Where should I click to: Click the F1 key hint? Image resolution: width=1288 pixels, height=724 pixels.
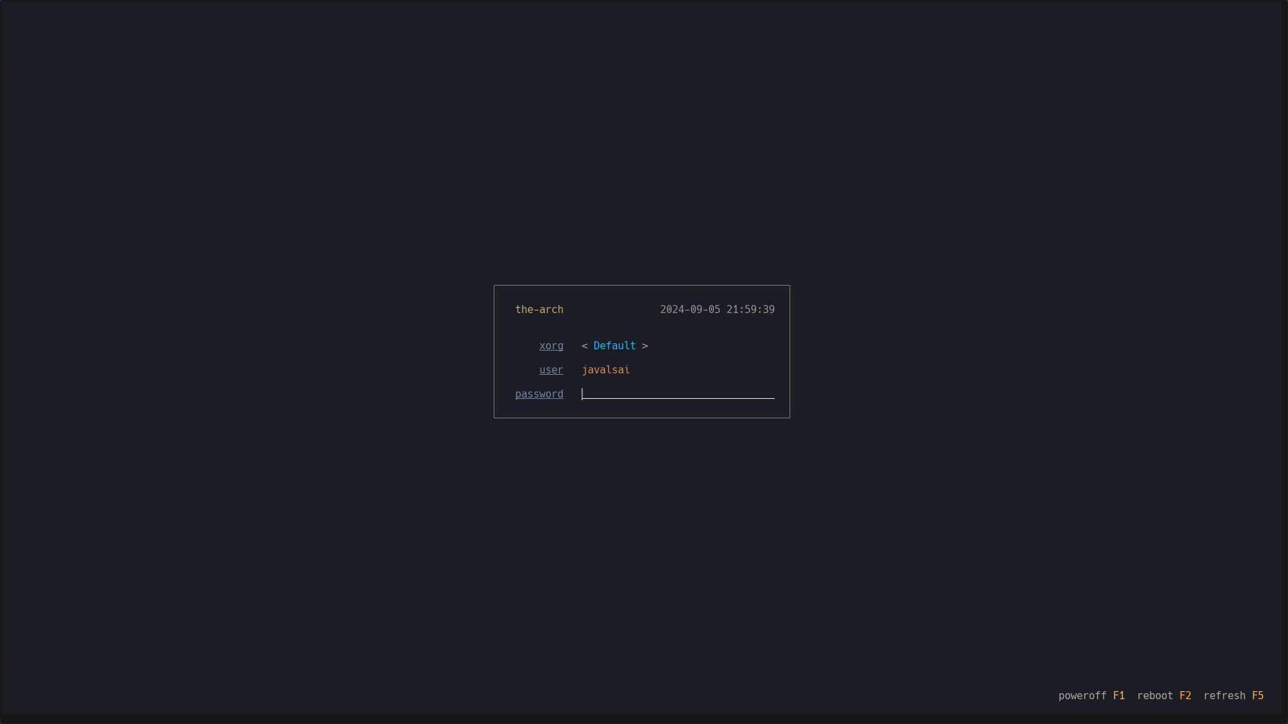tap(1119, 696)
